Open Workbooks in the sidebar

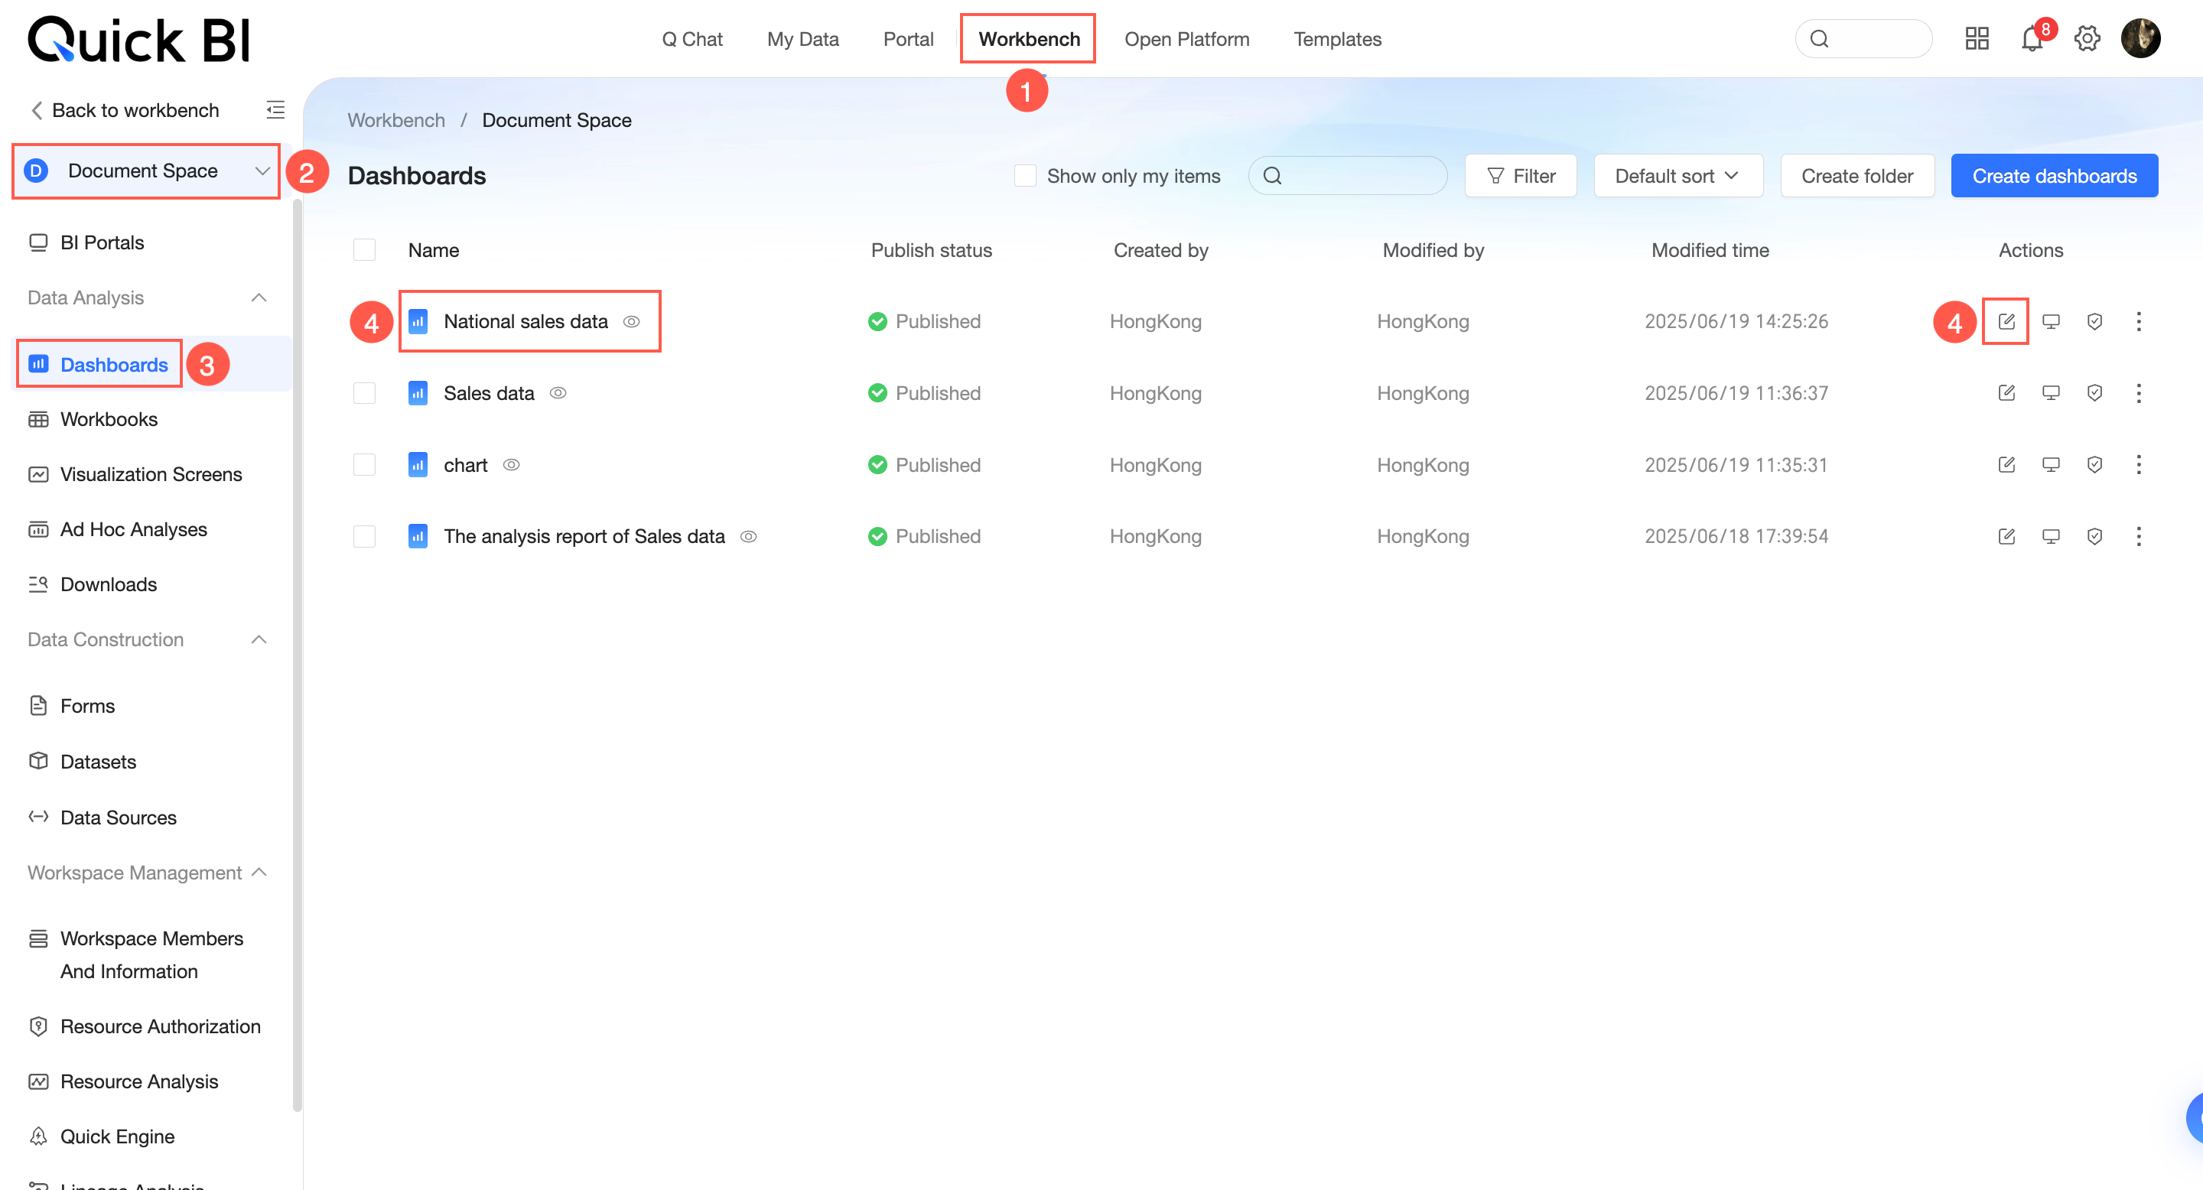click(109, 420)
